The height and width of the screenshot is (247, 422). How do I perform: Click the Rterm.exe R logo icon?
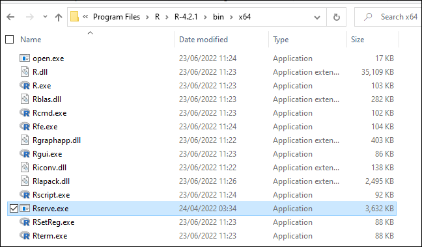click(25, 236)
